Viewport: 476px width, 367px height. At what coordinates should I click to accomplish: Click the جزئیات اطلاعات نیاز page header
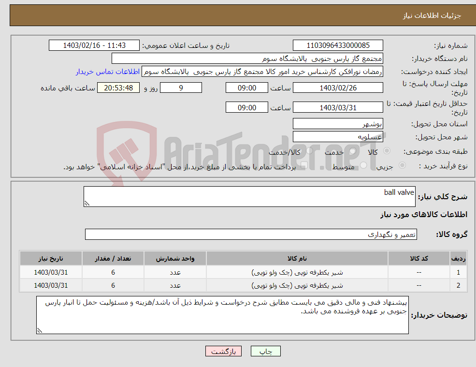[432, 15]
